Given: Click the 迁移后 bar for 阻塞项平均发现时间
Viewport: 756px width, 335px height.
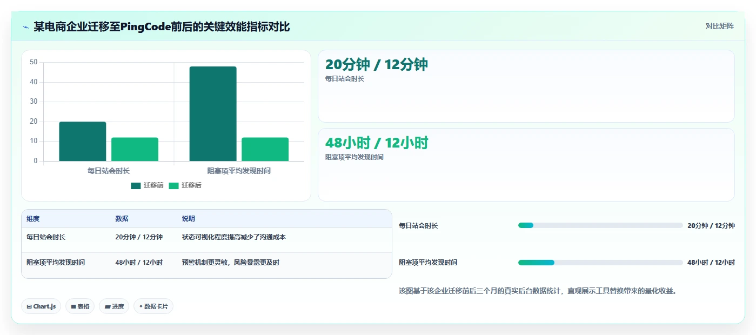Looking at the screenshot, I should [x=265, y=149].
